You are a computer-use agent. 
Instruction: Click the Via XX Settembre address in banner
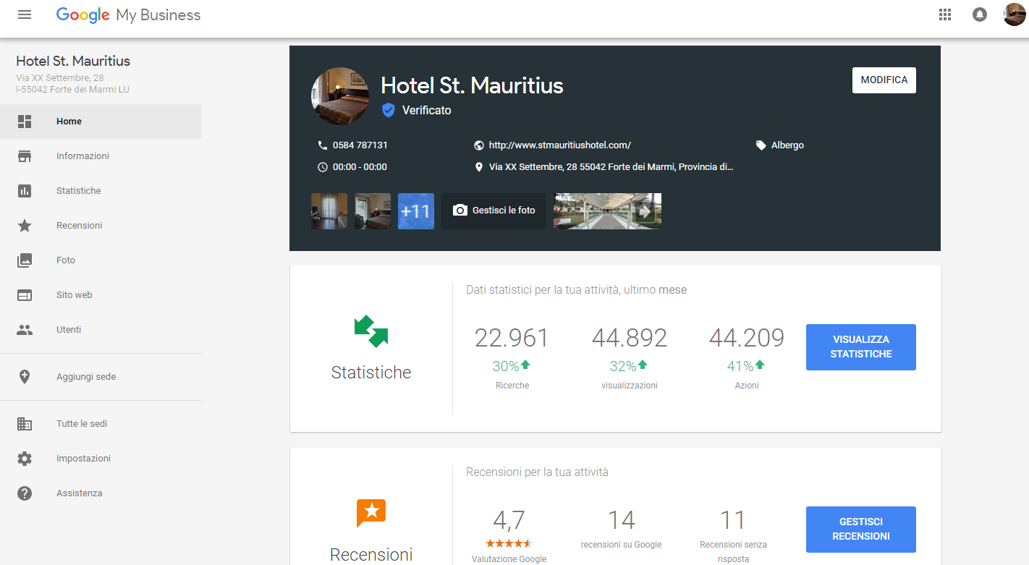click(x=611, y=167)
